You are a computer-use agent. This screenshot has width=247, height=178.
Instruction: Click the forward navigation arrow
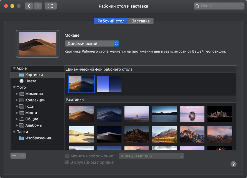tap(38, 6)
